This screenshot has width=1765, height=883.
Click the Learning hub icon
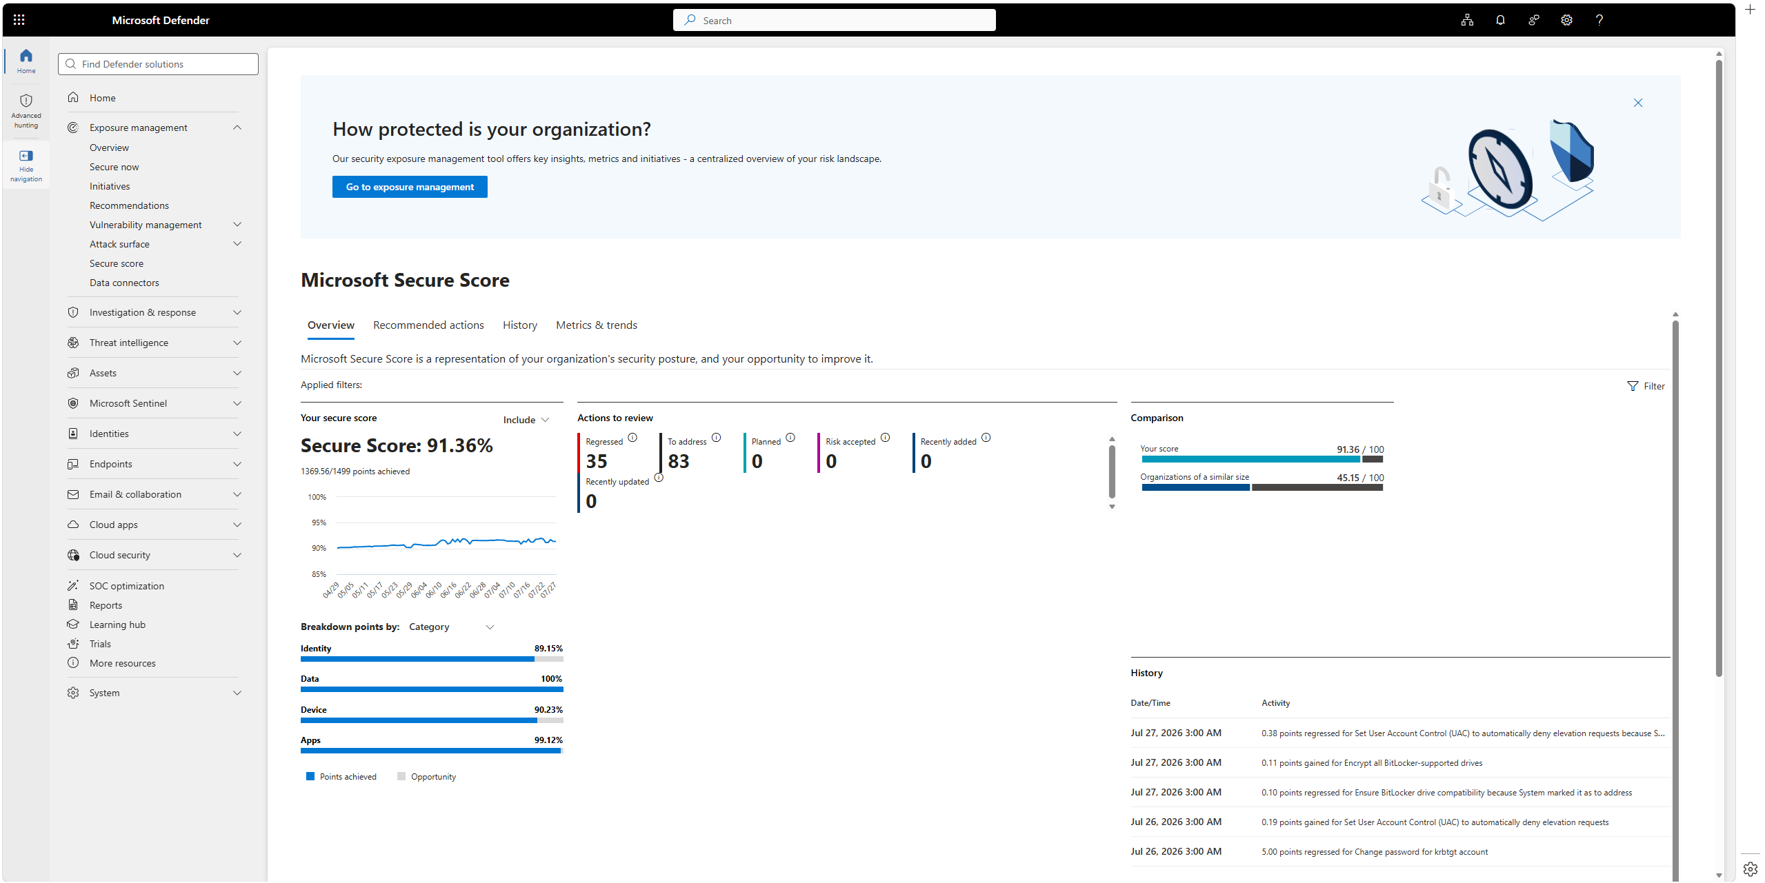pyautogui.click(x=73, y=624)
